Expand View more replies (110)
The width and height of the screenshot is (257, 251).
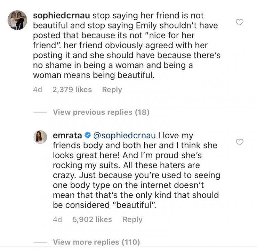click(96, 242)
